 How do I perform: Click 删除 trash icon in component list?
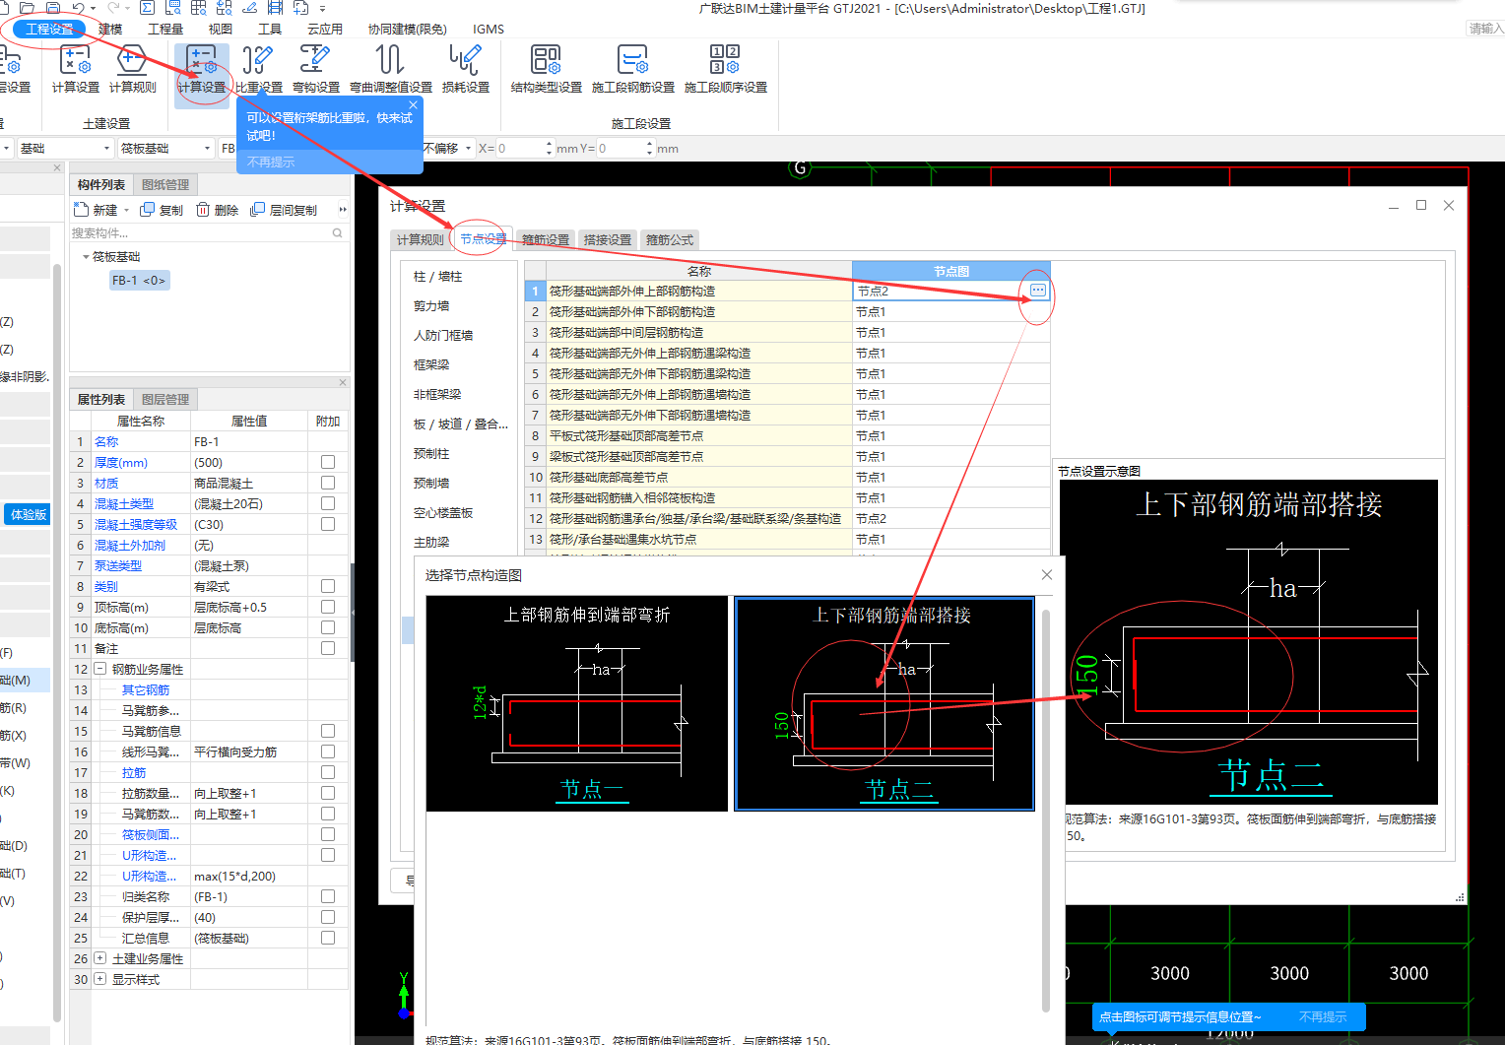pyautogui.click(x=203, y=210)
